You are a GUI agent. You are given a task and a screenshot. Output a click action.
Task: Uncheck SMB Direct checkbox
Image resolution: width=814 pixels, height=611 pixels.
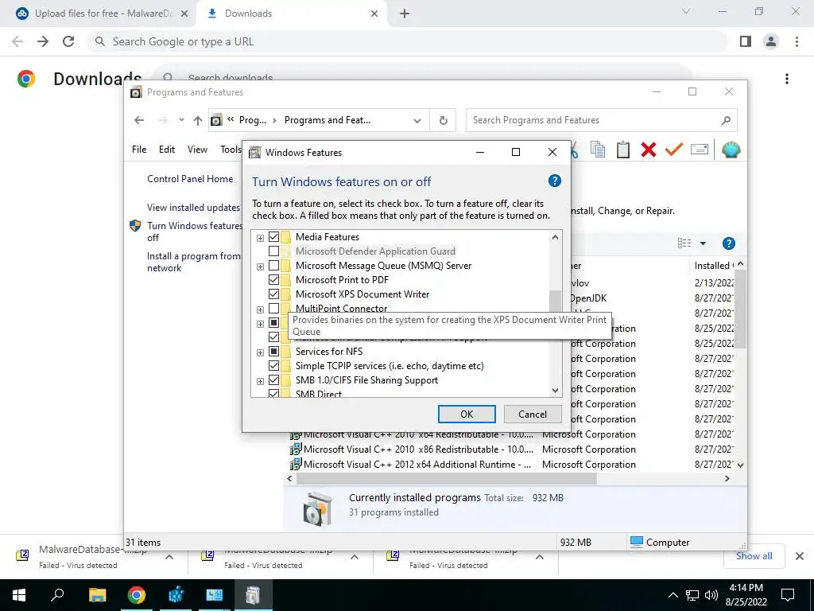coord(273,394)
